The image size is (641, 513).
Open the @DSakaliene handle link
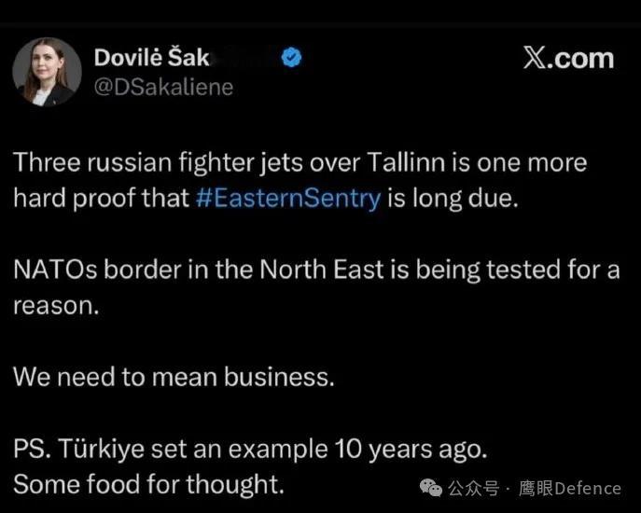click(163, 87)
